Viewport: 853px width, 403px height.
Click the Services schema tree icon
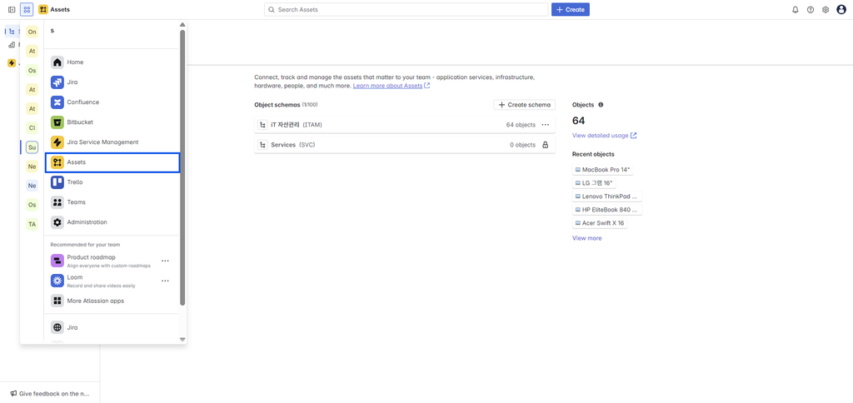pyautogui.click(x=262, y=145)
